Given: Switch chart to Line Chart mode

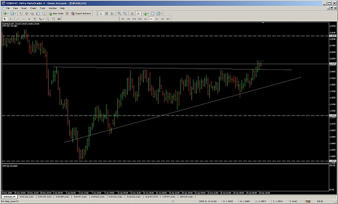Looking at the screenshot, I should (112, 13).
